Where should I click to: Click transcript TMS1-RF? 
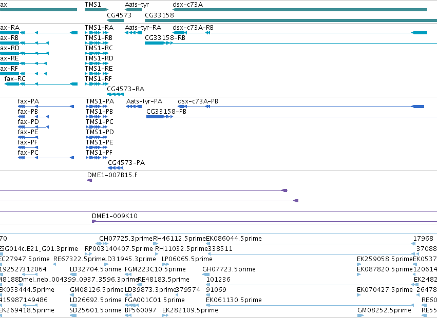[x=99, y=79]
